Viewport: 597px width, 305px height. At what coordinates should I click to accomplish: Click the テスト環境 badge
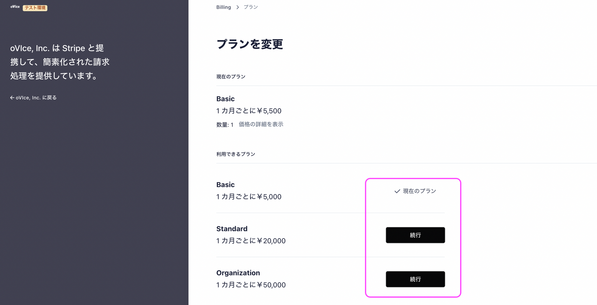click(35, 8)
